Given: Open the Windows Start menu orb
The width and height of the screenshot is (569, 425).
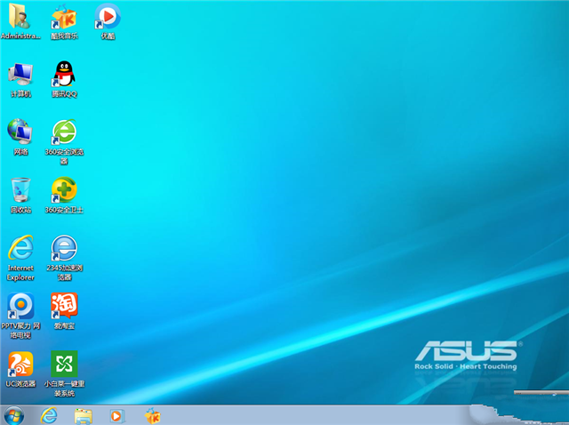Looking at the screenshot, I should click(14, 415).
